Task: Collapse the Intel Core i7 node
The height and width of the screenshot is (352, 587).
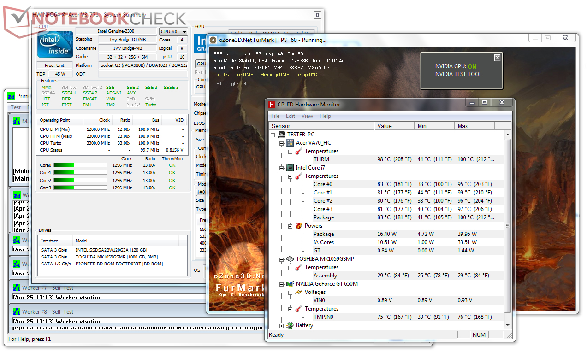Action: click(x=282, y=168)
